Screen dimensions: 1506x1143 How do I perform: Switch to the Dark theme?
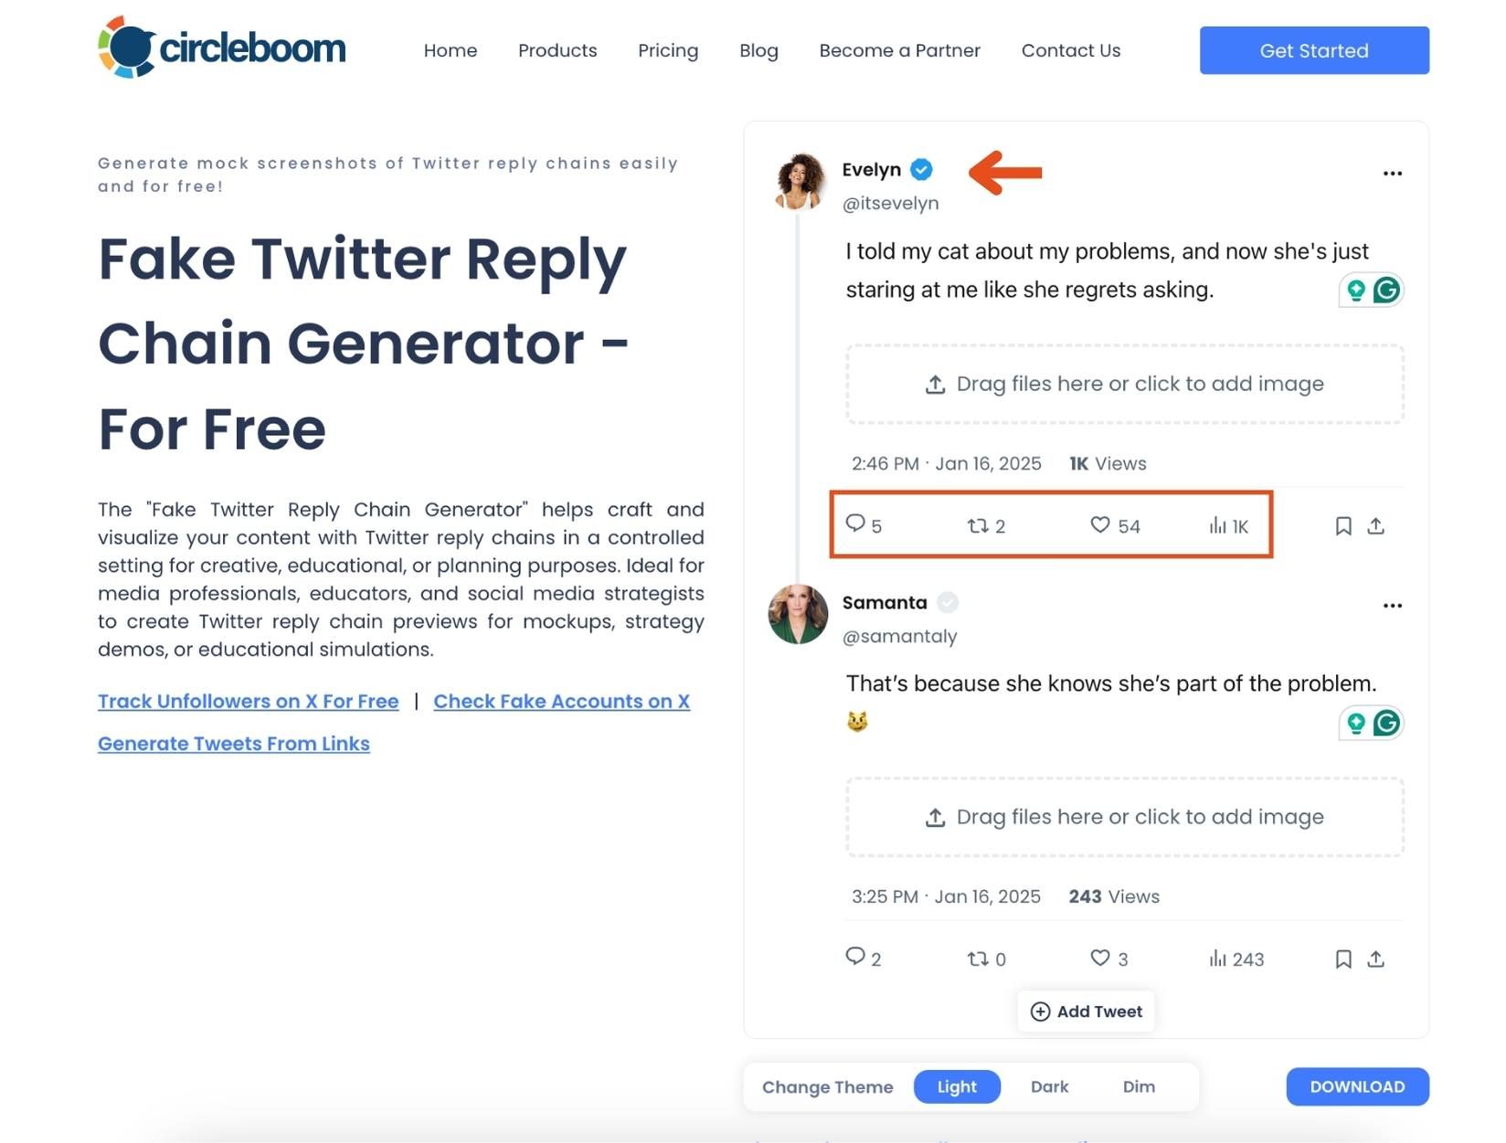[x=1049, y=1086]
